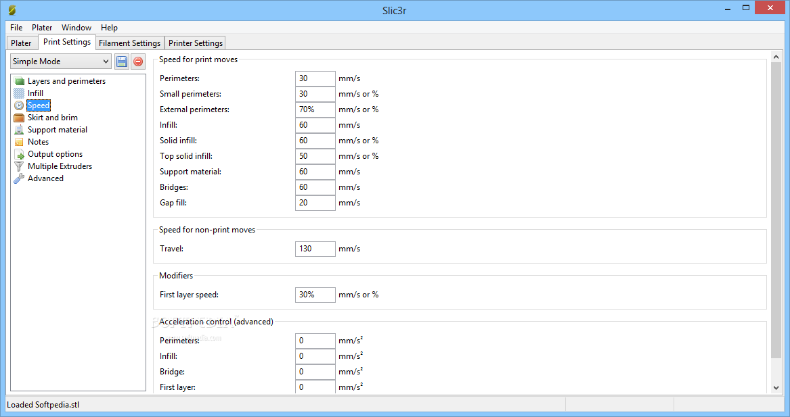Click the Solid infill speed field
790x417 pixels.
click(315, 141)
